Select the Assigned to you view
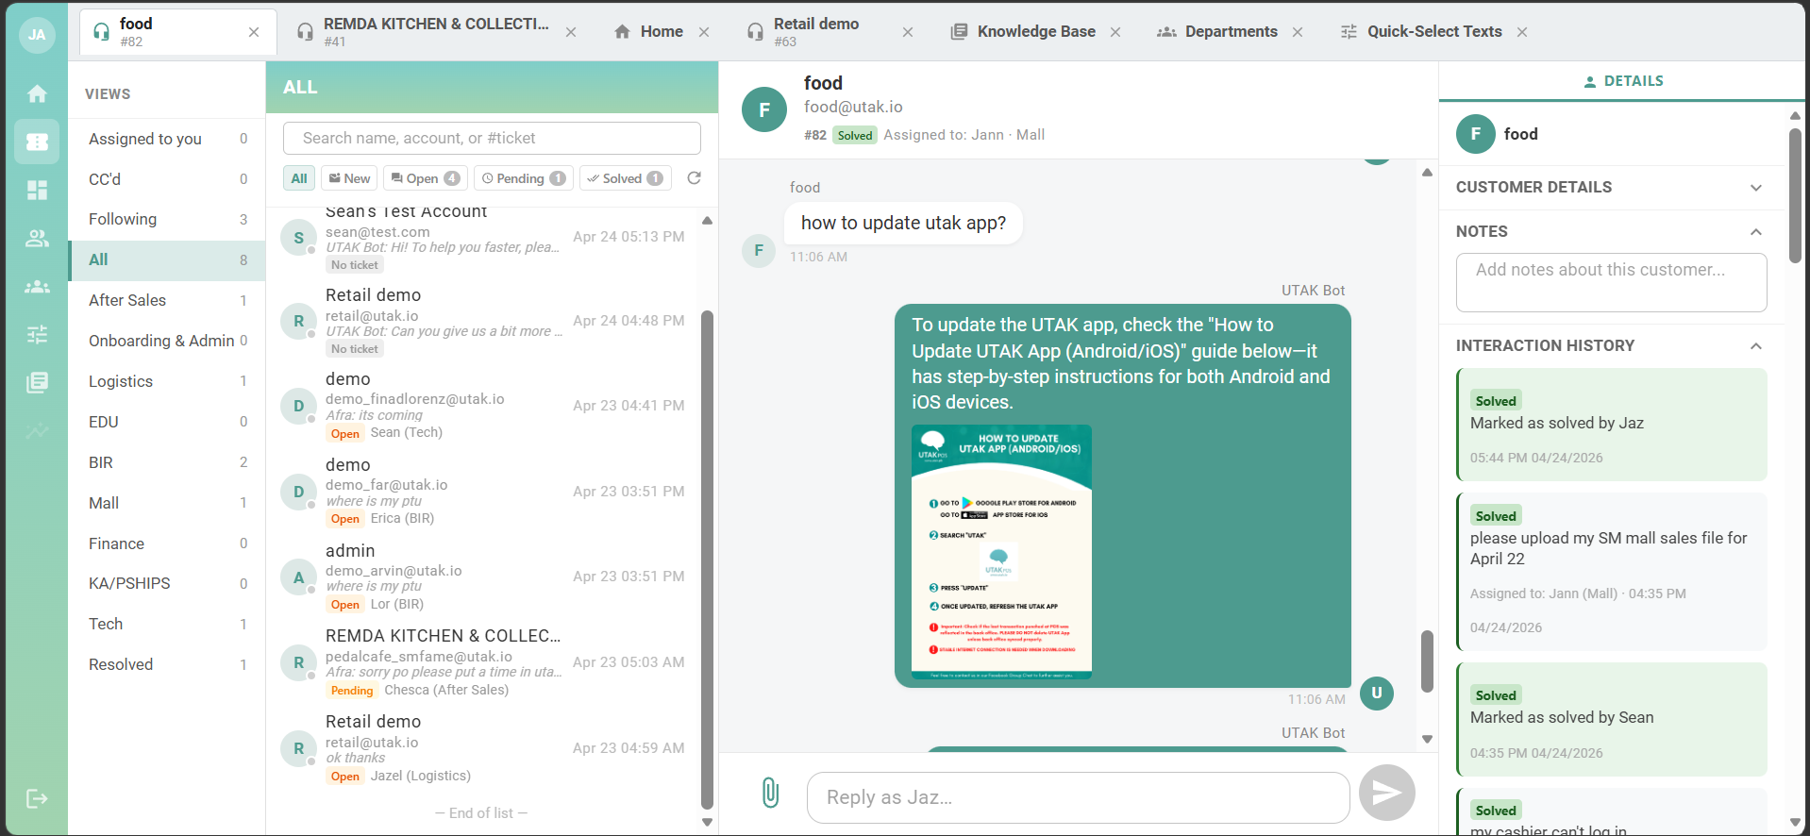Screen dimensions: 1810x836 click(x=167, y=139)
